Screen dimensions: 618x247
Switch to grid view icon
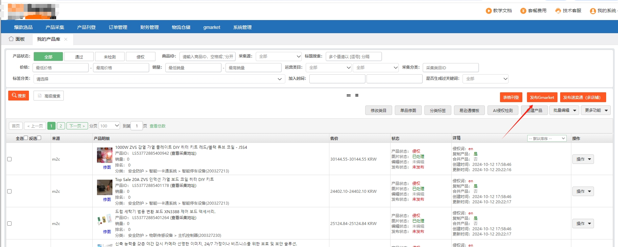coord(348,95)
